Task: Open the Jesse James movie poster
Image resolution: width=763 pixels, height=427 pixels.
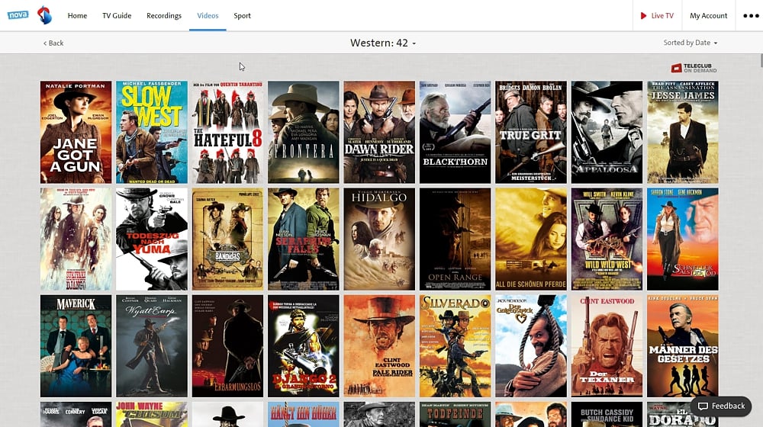Action: [x=683, y=132]
